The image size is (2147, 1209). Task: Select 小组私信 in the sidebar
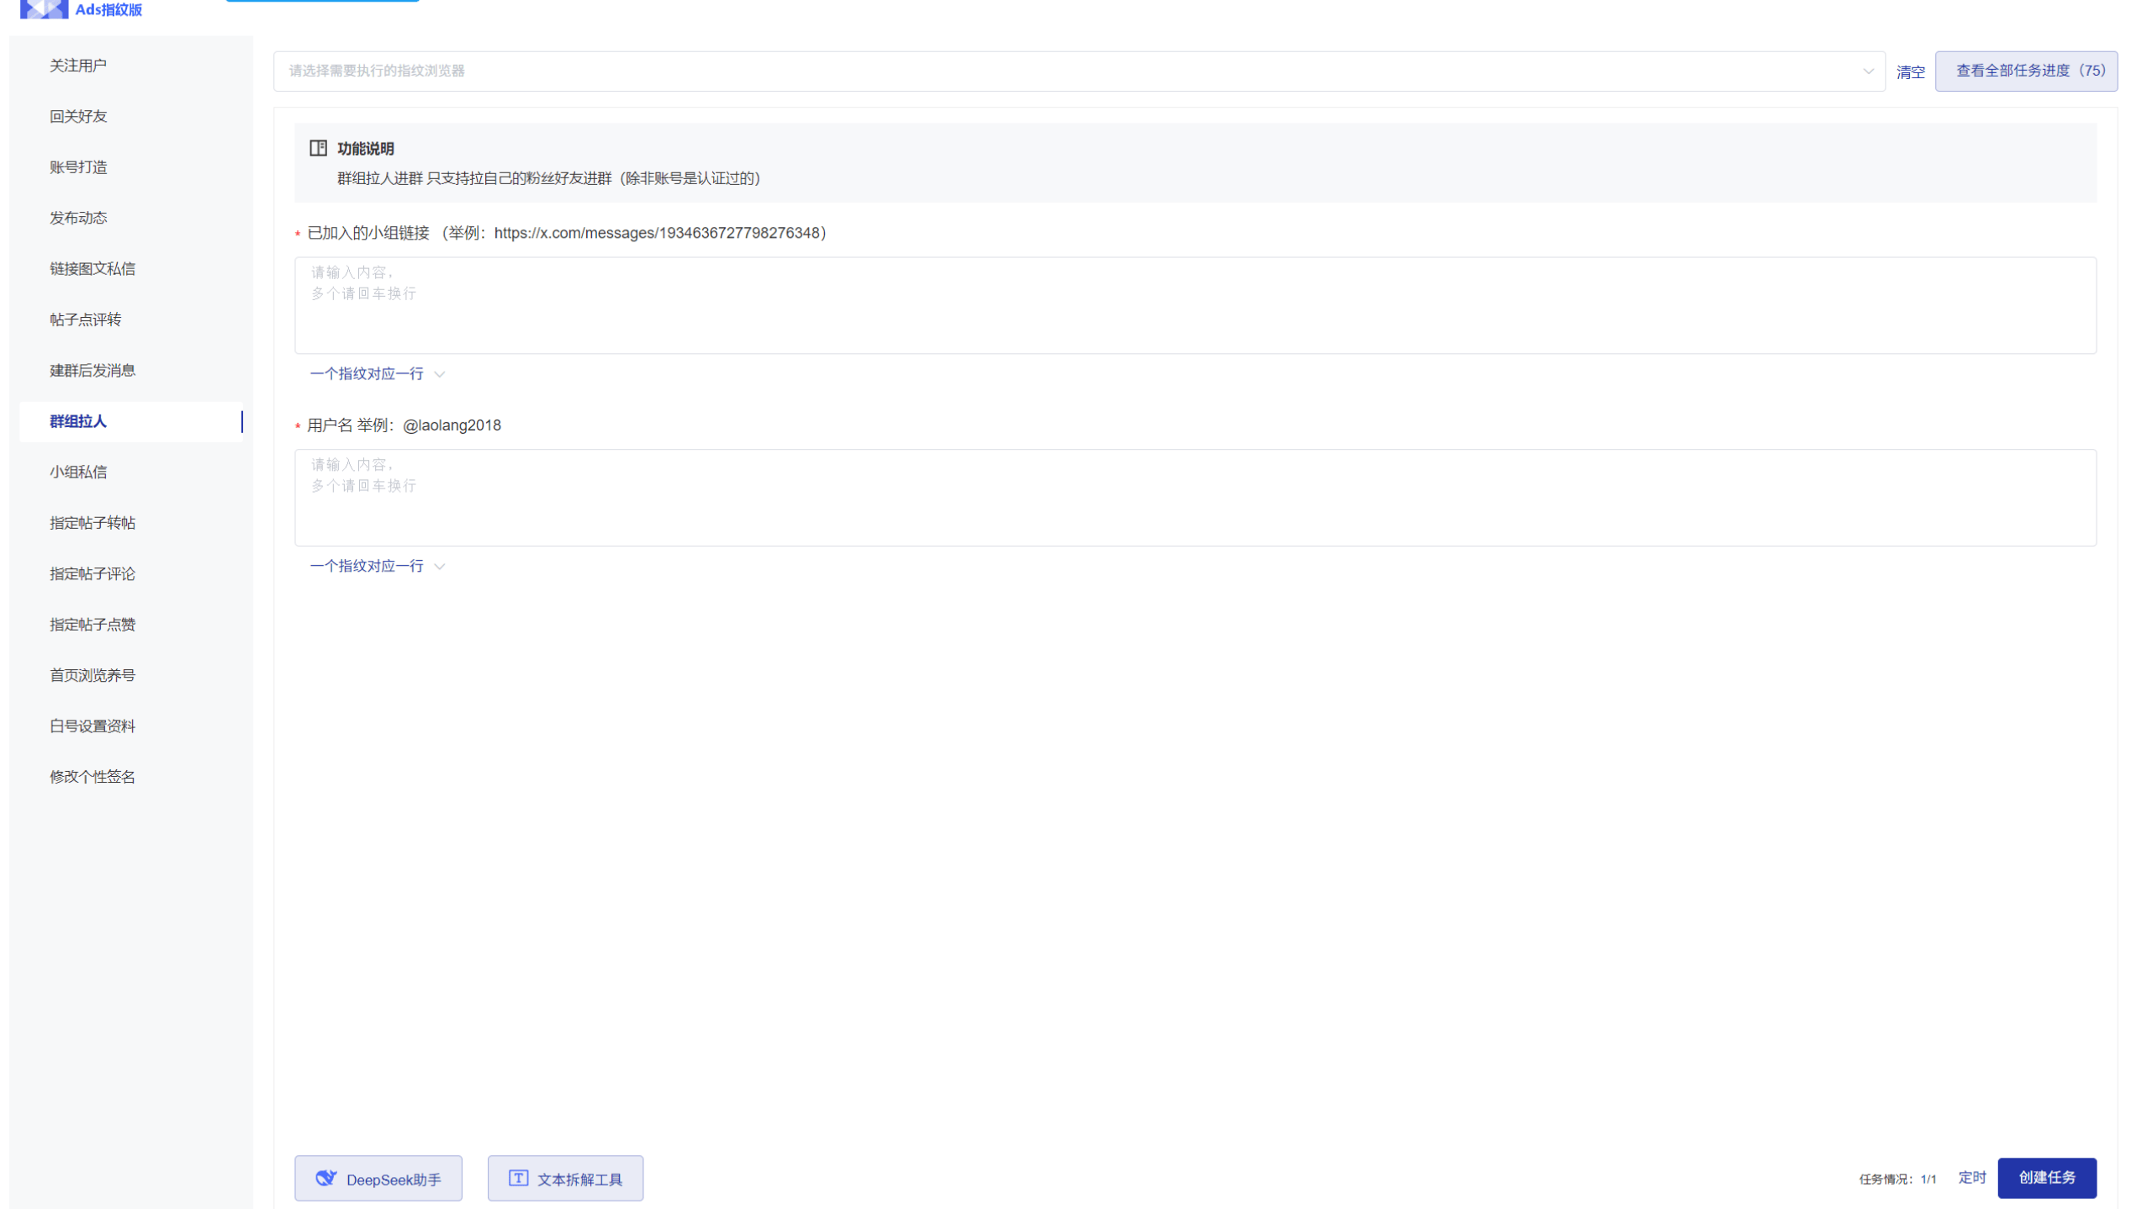[78, 473]
